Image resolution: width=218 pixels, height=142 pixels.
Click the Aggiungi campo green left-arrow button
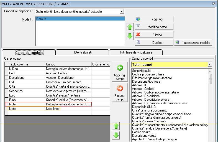click(x=120, y=72)
